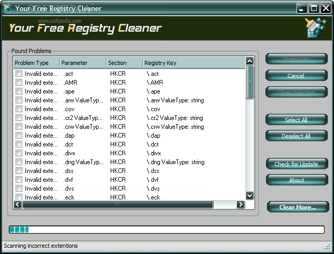This screenshot has height=254, width=334.
Task: Select the checkbox for .crw entry
Action: [19, 127]
